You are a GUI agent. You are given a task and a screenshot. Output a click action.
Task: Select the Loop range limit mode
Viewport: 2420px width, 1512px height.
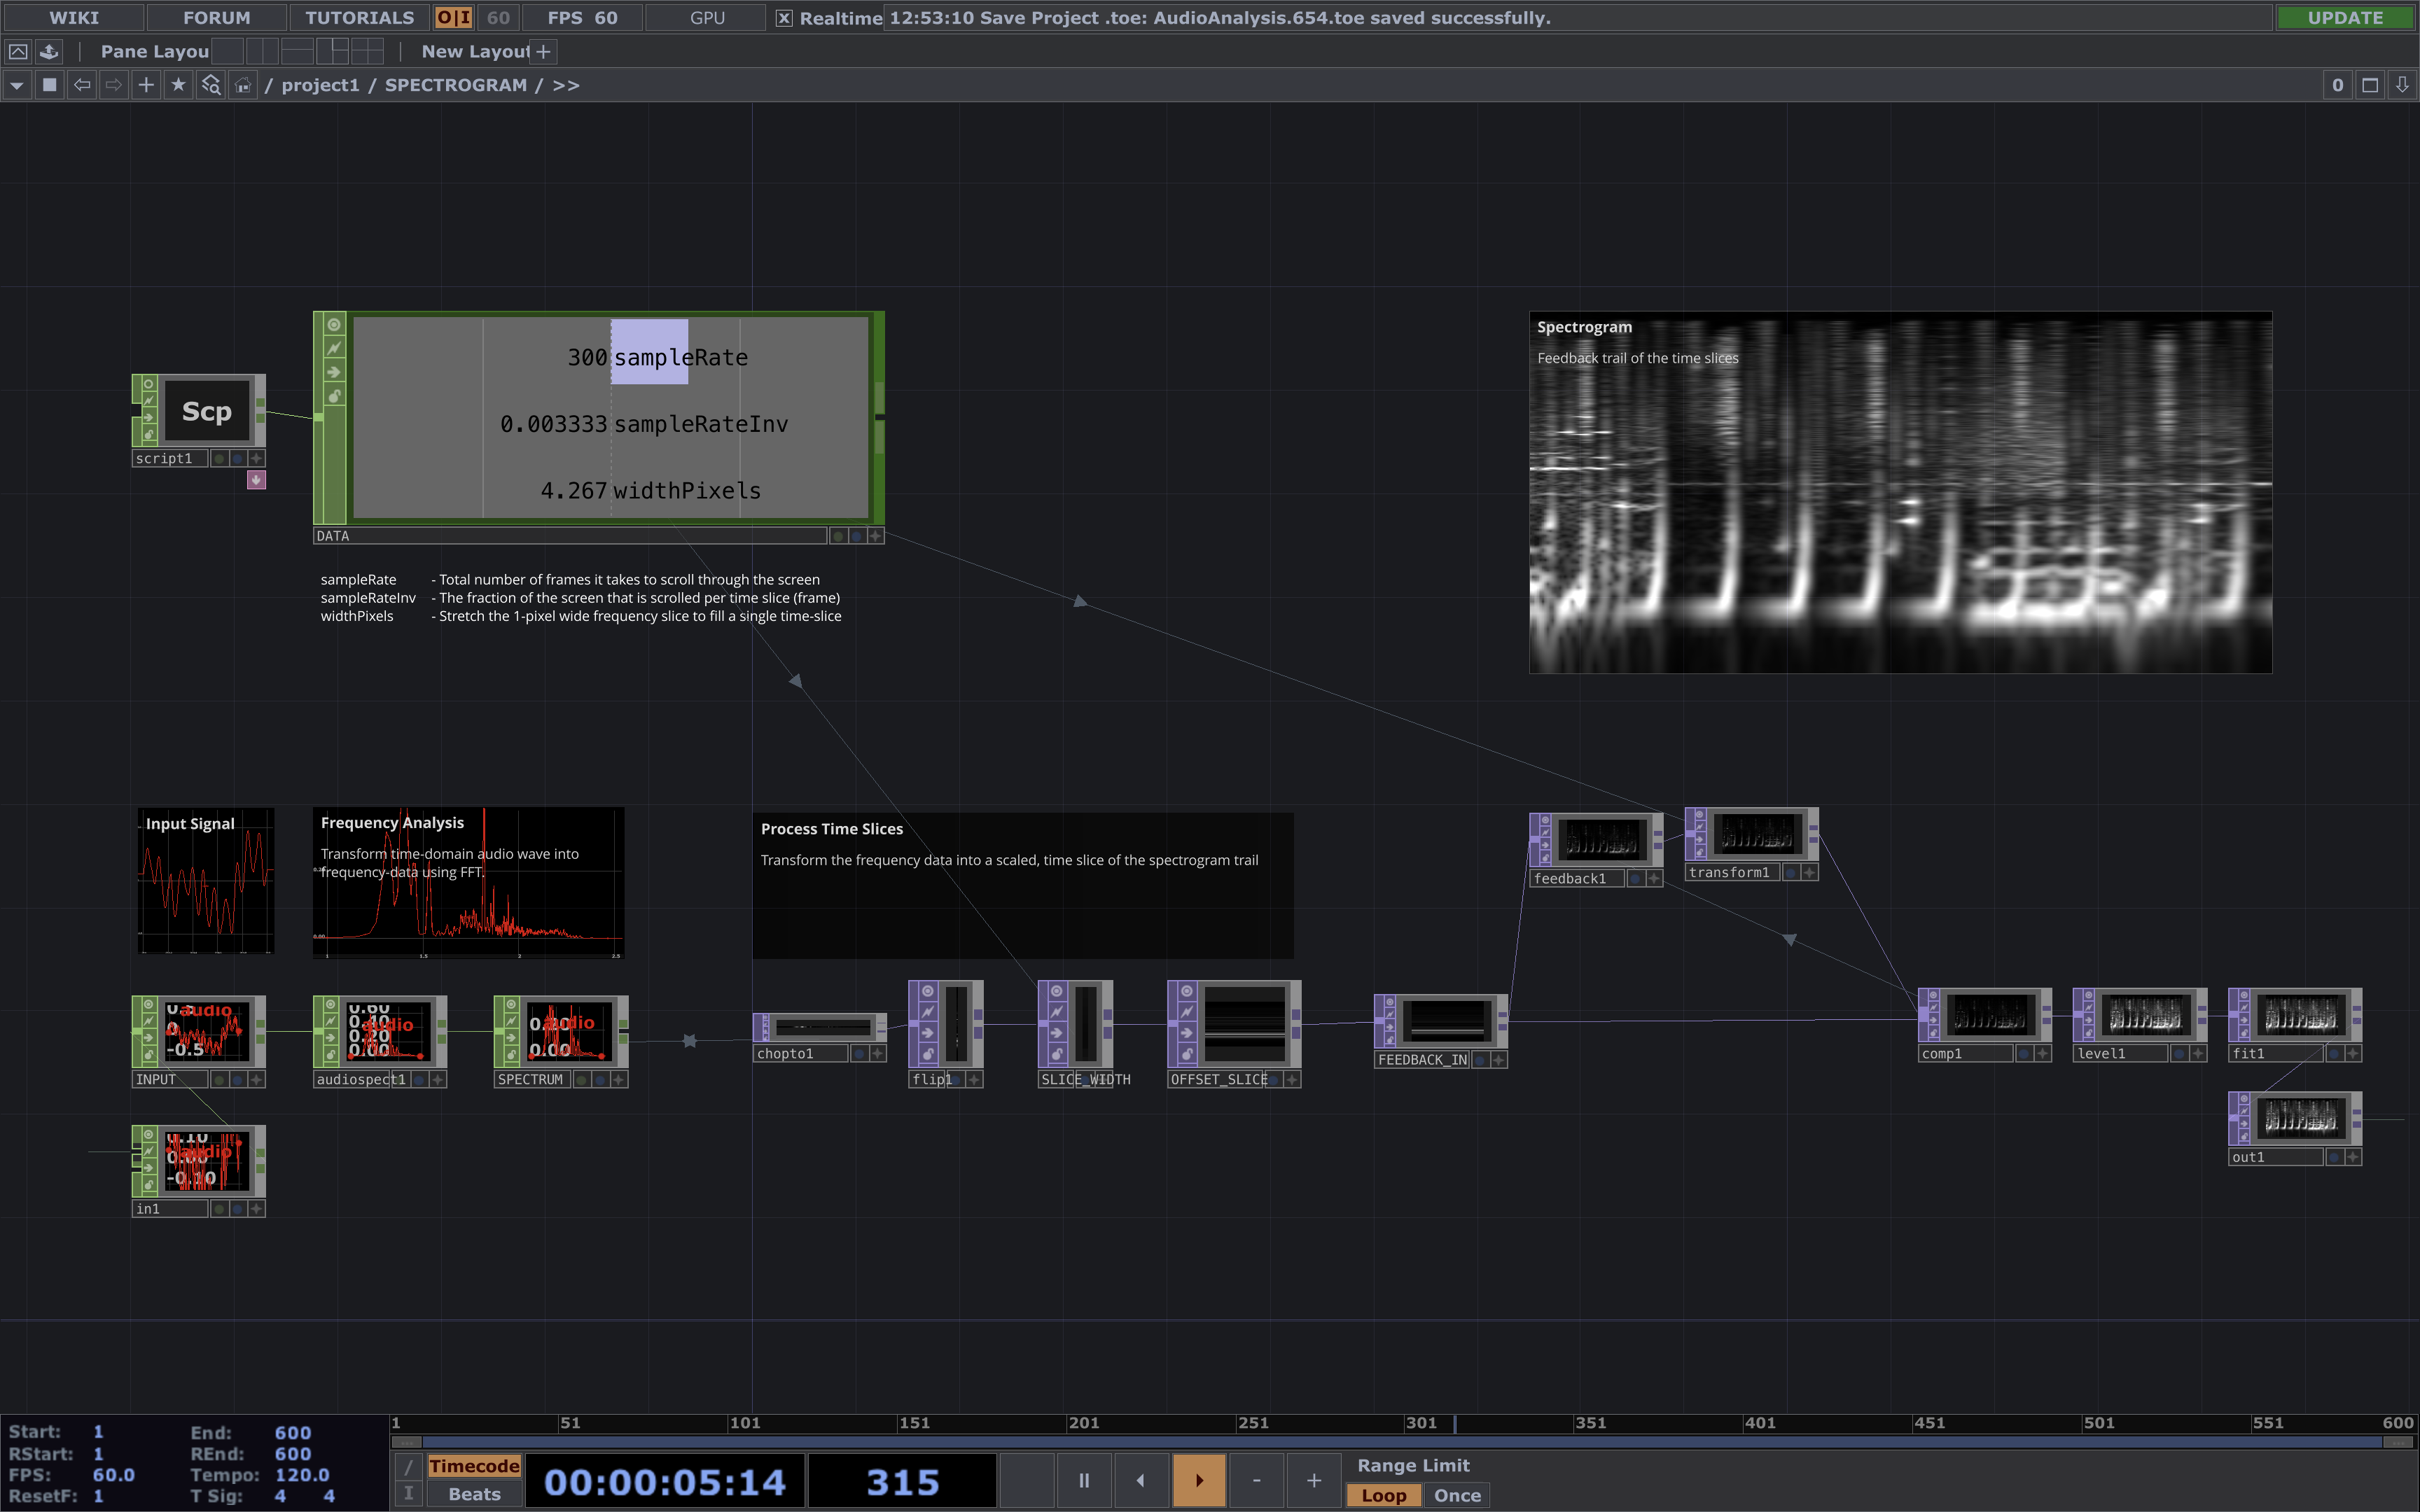(1384, 1495)
